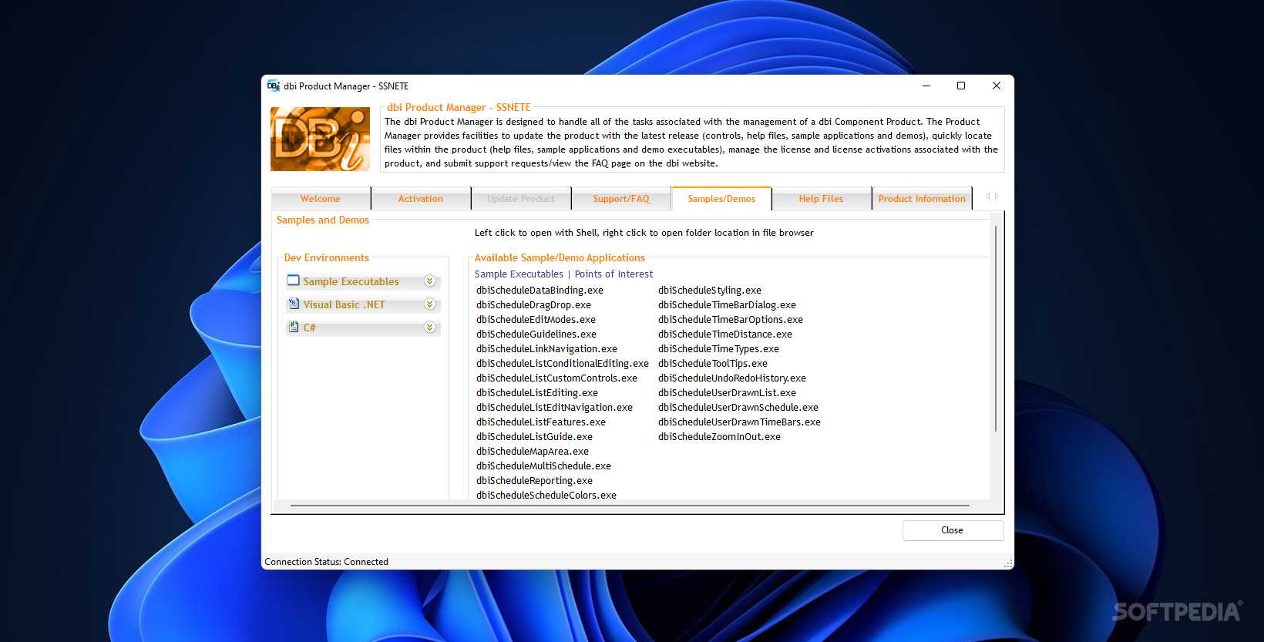
Task: Close window with title bar X
Action: [996, 86]
